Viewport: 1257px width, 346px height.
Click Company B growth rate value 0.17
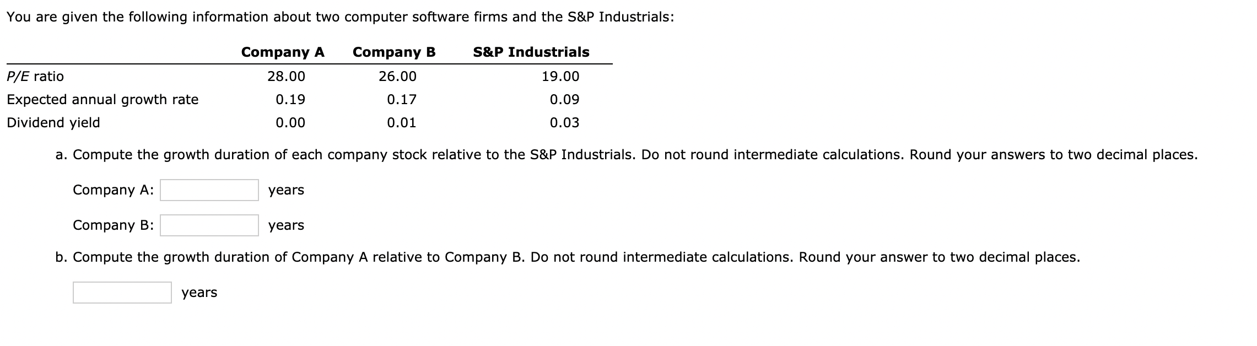click(x=401, y=99)
